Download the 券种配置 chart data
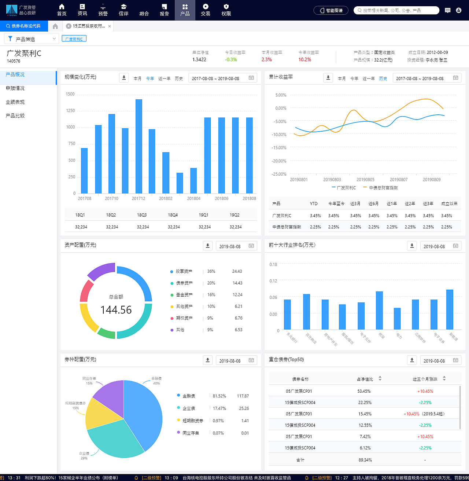 (208, 360)
